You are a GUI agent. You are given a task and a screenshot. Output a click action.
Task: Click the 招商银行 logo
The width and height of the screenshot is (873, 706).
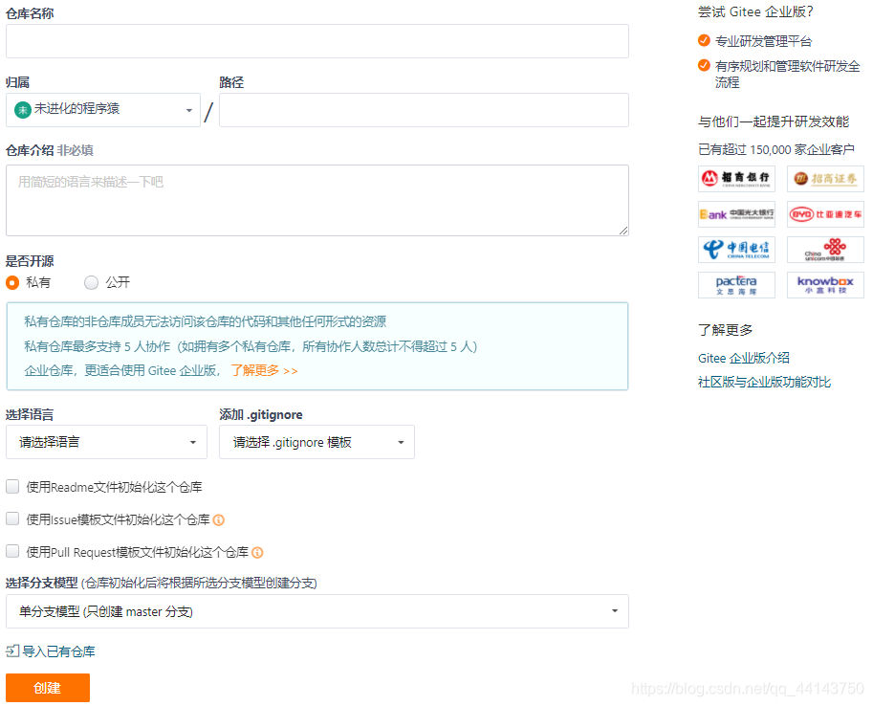pyautogui.click(x=736, y=179)
